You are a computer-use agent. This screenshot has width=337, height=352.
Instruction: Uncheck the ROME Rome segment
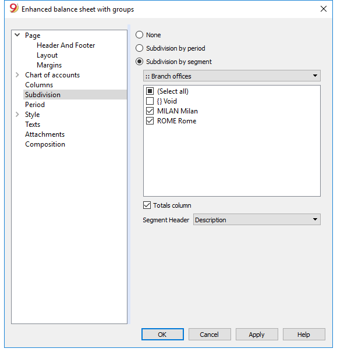[150, 121]
